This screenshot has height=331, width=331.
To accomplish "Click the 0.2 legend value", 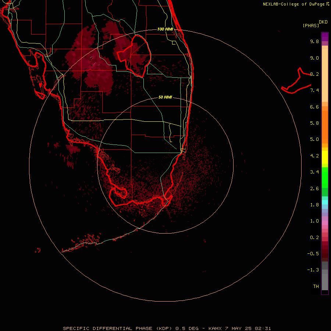I will (x=314, y=238).
